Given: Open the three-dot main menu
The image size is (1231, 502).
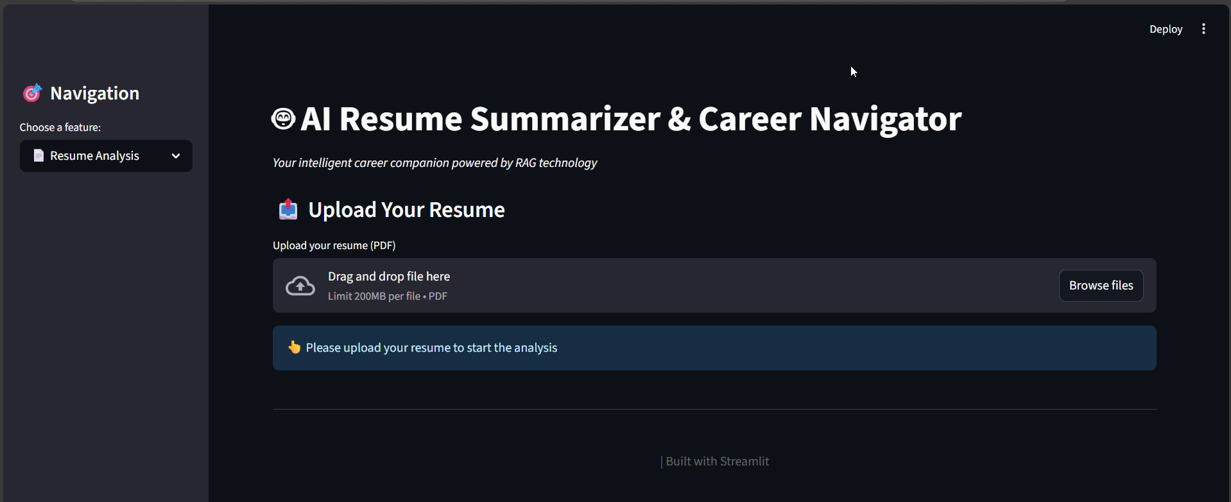Looking at the screenshot, I should coord(1203,29).
